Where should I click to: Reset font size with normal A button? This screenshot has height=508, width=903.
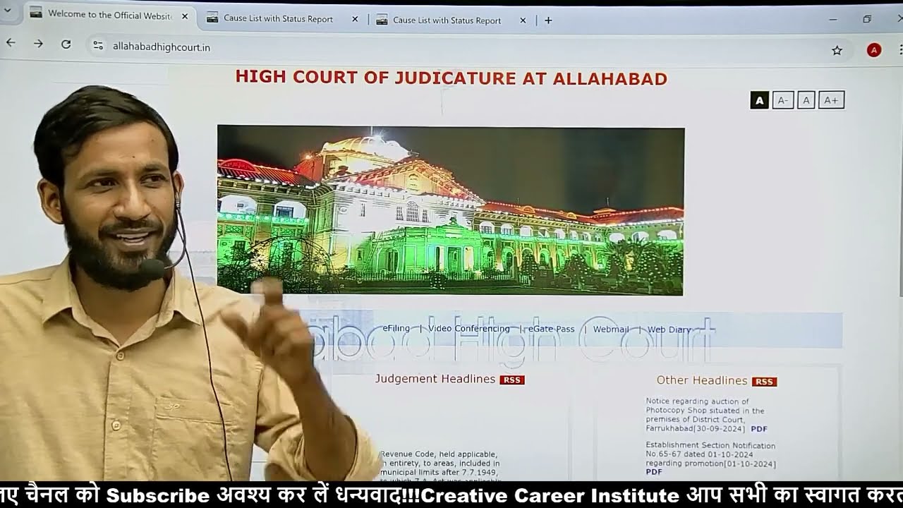(806, 100)
